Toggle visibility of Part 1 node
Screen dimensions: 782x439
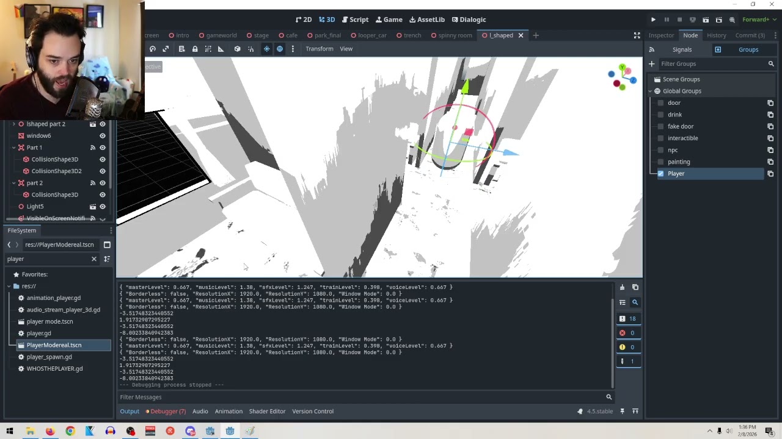click(103, 148)
